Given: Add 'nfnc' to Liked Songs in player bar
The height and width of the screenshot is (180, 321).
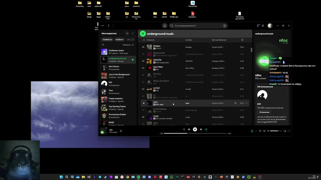Looking at the screenshot, I should coord(121,131).
